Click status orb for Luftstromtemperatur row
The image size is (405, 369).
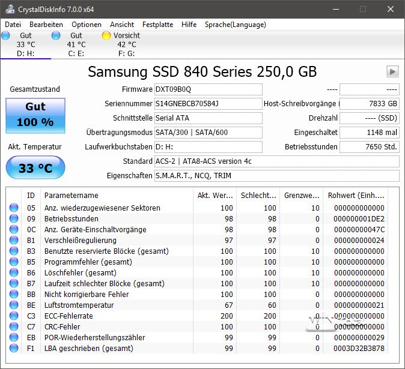click(x=13, y=305)
